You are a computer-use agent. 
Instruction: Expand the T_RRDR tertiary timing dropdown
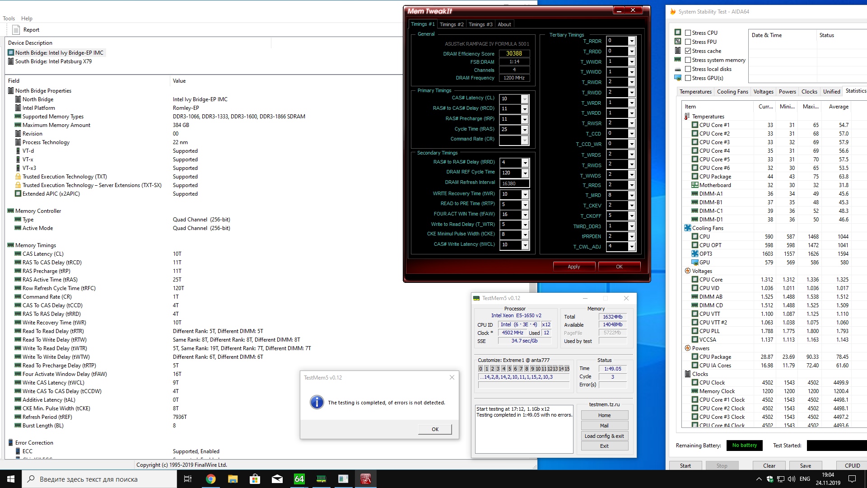[x=631, y=41]
